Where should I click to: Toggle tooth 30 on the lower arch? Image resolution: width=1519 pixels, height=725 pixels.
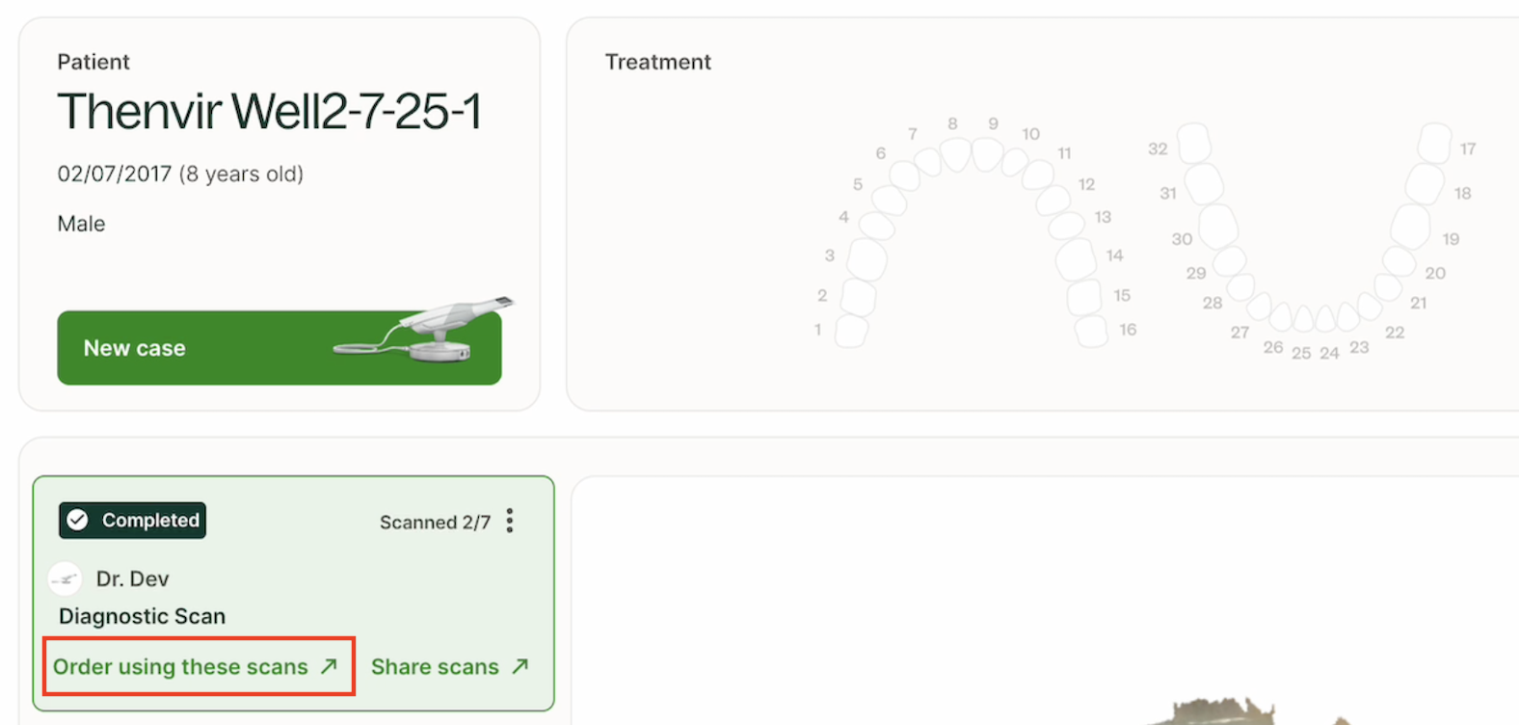click(1218, 227)
